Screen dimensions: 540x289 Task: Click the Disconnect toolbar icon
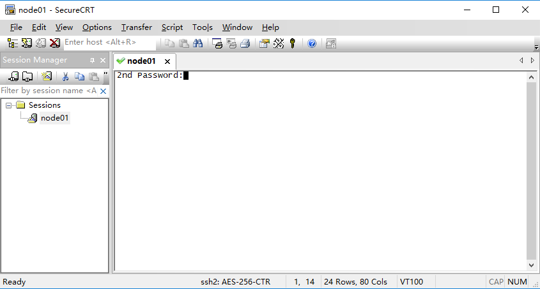point(55,43)
